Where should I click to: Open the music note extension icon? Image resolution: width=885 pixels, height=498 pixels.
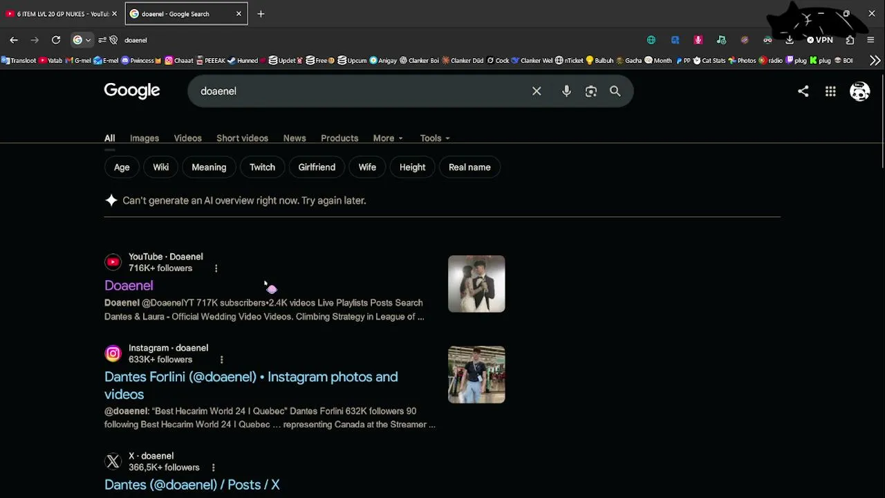pos(721,40)
